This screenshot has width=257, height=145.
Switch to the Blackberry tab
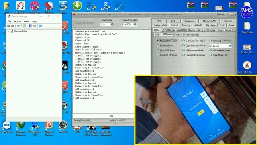[x=210, y=25]
